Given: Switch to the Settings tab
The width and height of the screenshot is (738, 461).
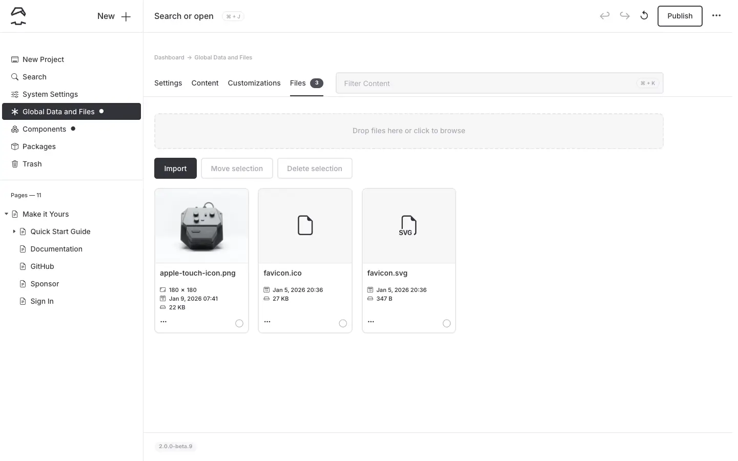Looking at the screenshot, I should 168,83.
